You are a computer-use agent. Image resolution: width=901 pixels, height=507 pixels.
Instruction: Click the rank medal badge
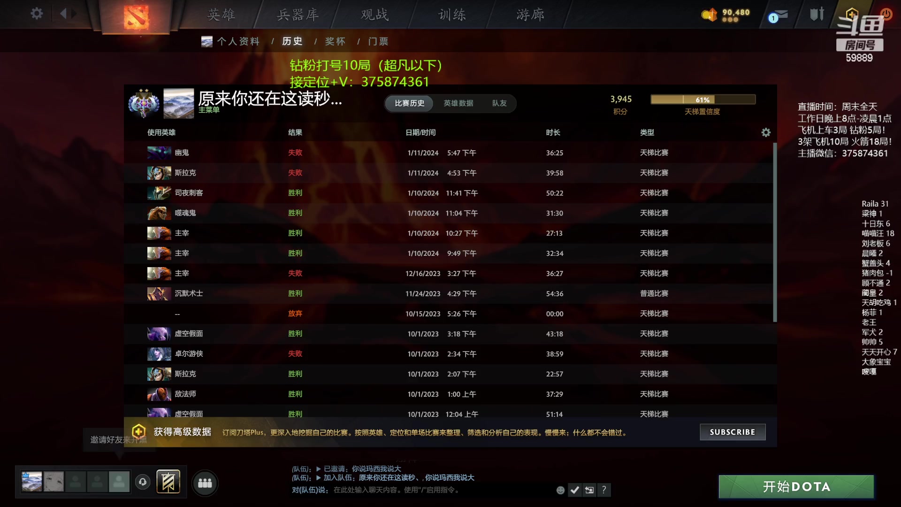coord(144,103)
